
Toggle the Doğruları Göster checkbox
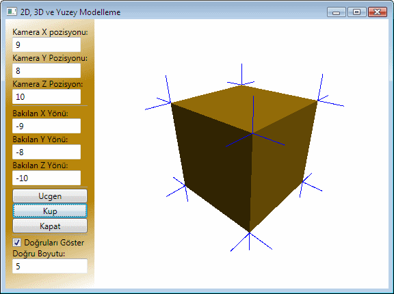click(x=17, y=243)
